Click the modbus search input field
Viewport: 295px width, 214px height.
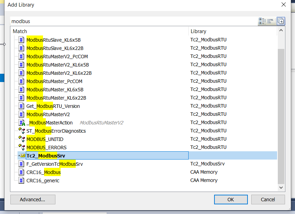tap(134, 21)
